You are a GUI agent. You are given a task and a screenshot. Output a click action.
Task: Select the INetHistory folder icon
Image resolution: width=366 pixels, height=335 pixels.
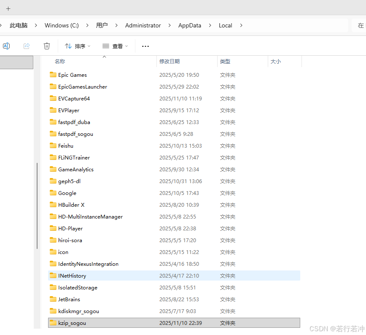(x=53, y=276)
